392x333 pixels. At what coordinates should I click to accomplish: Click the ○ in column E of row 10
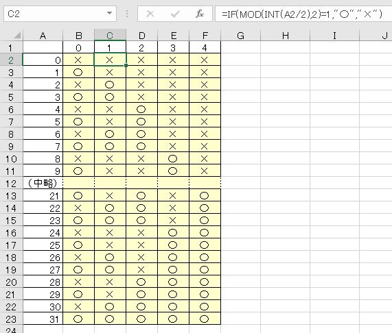point(173,159)
